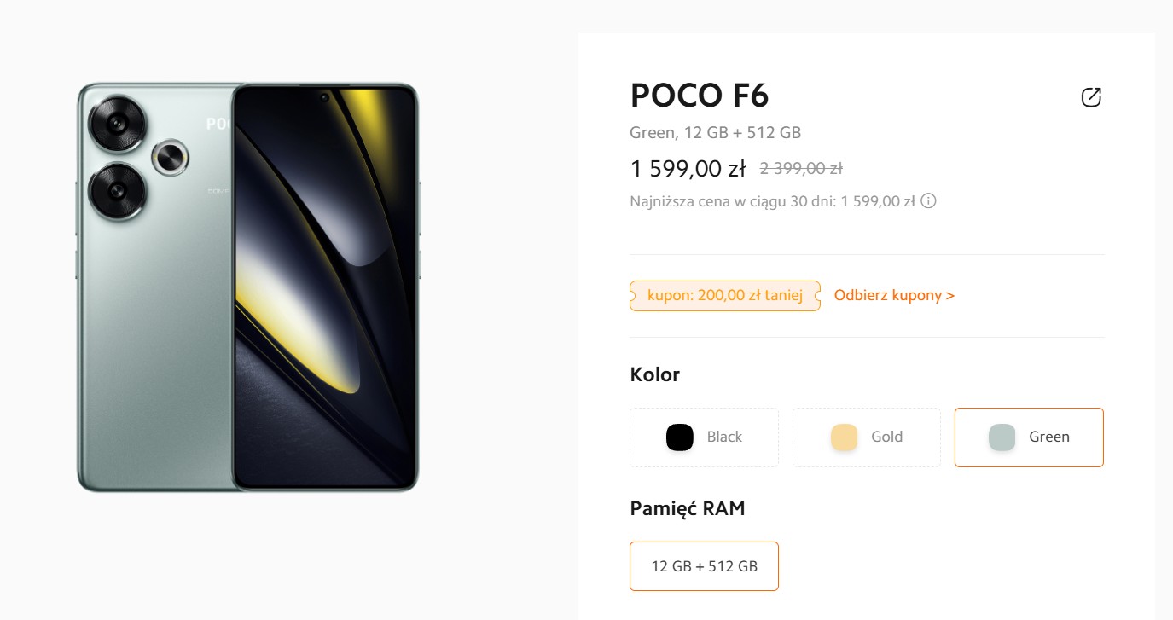Image resolution: width=1173 pixels, height=620 pixels.
Task: Click the Kolor section heading
Action: tap(654, 374)
